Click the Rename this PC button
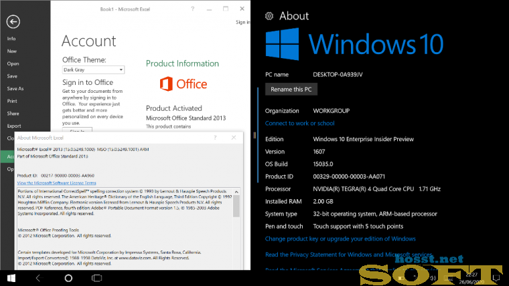Viewport: 509px width, 286px height. [x=291, y=90]
